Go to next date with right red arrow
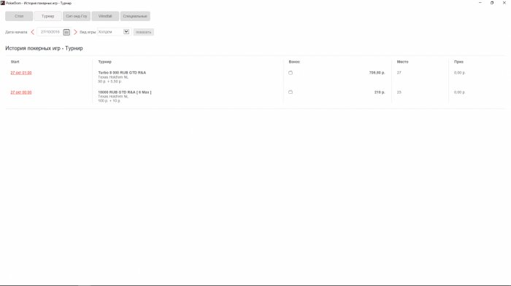The width and height of the screenshot is (511, 286). click(x=75, y=32)
